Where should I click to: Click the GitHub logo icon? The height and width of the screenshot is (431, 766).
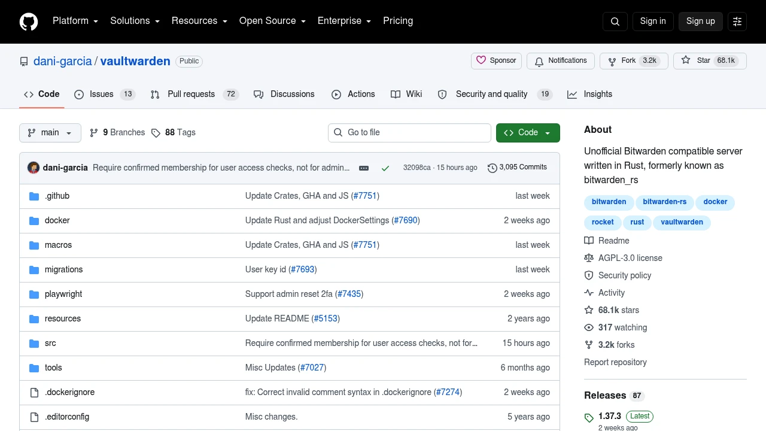(x=29, y=22)
